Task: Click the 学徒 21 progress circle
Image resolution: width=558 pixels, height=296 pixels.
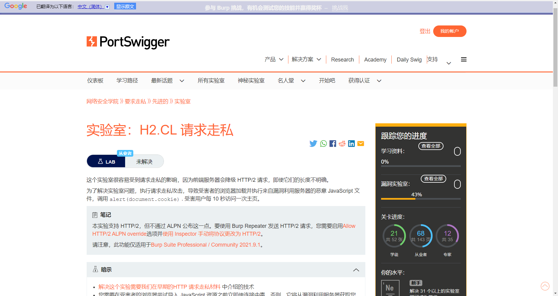Action: point(394,236)
